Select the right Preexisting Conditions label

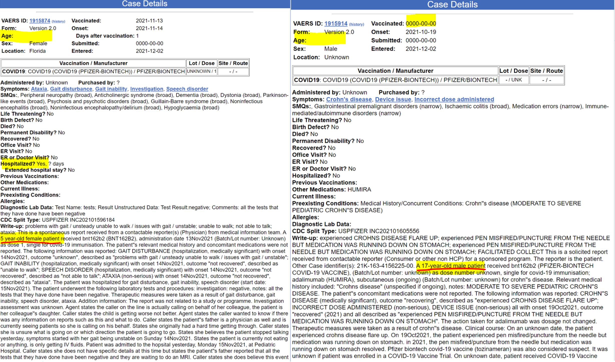click(x=325, y=203)
